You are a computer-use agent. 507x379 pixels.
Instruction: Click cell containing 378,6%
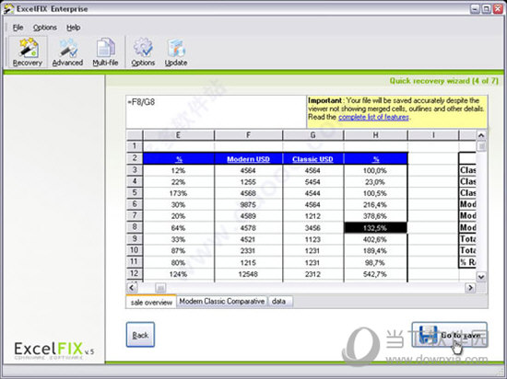point(375,216)
